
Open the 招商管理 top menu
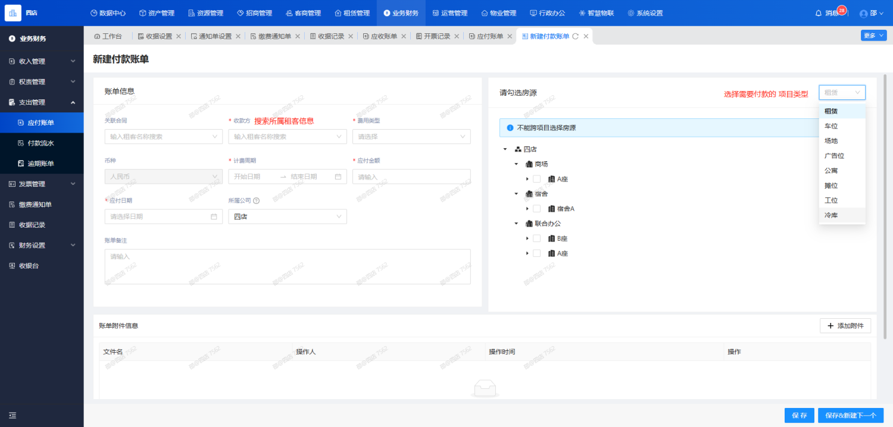tap(254, 13)
